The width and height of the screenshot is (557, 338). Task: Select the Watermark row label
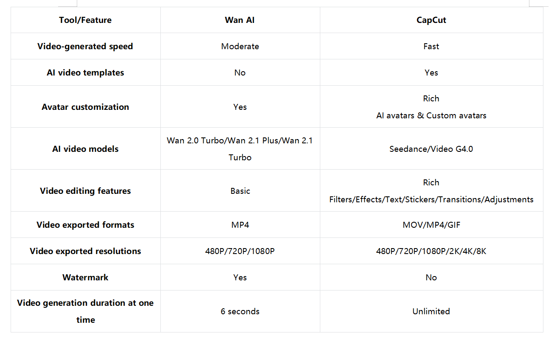85,277
